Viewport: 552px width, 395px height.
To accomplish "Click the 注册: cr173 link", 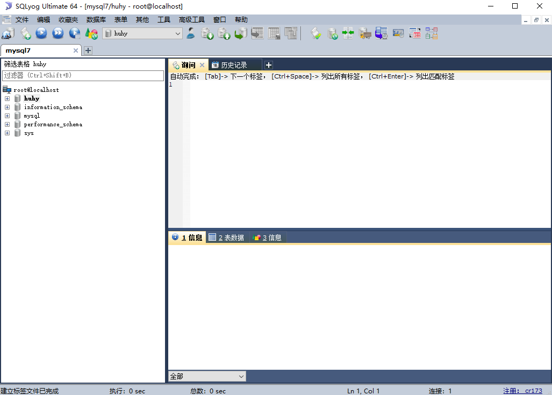I will point(523,391).
